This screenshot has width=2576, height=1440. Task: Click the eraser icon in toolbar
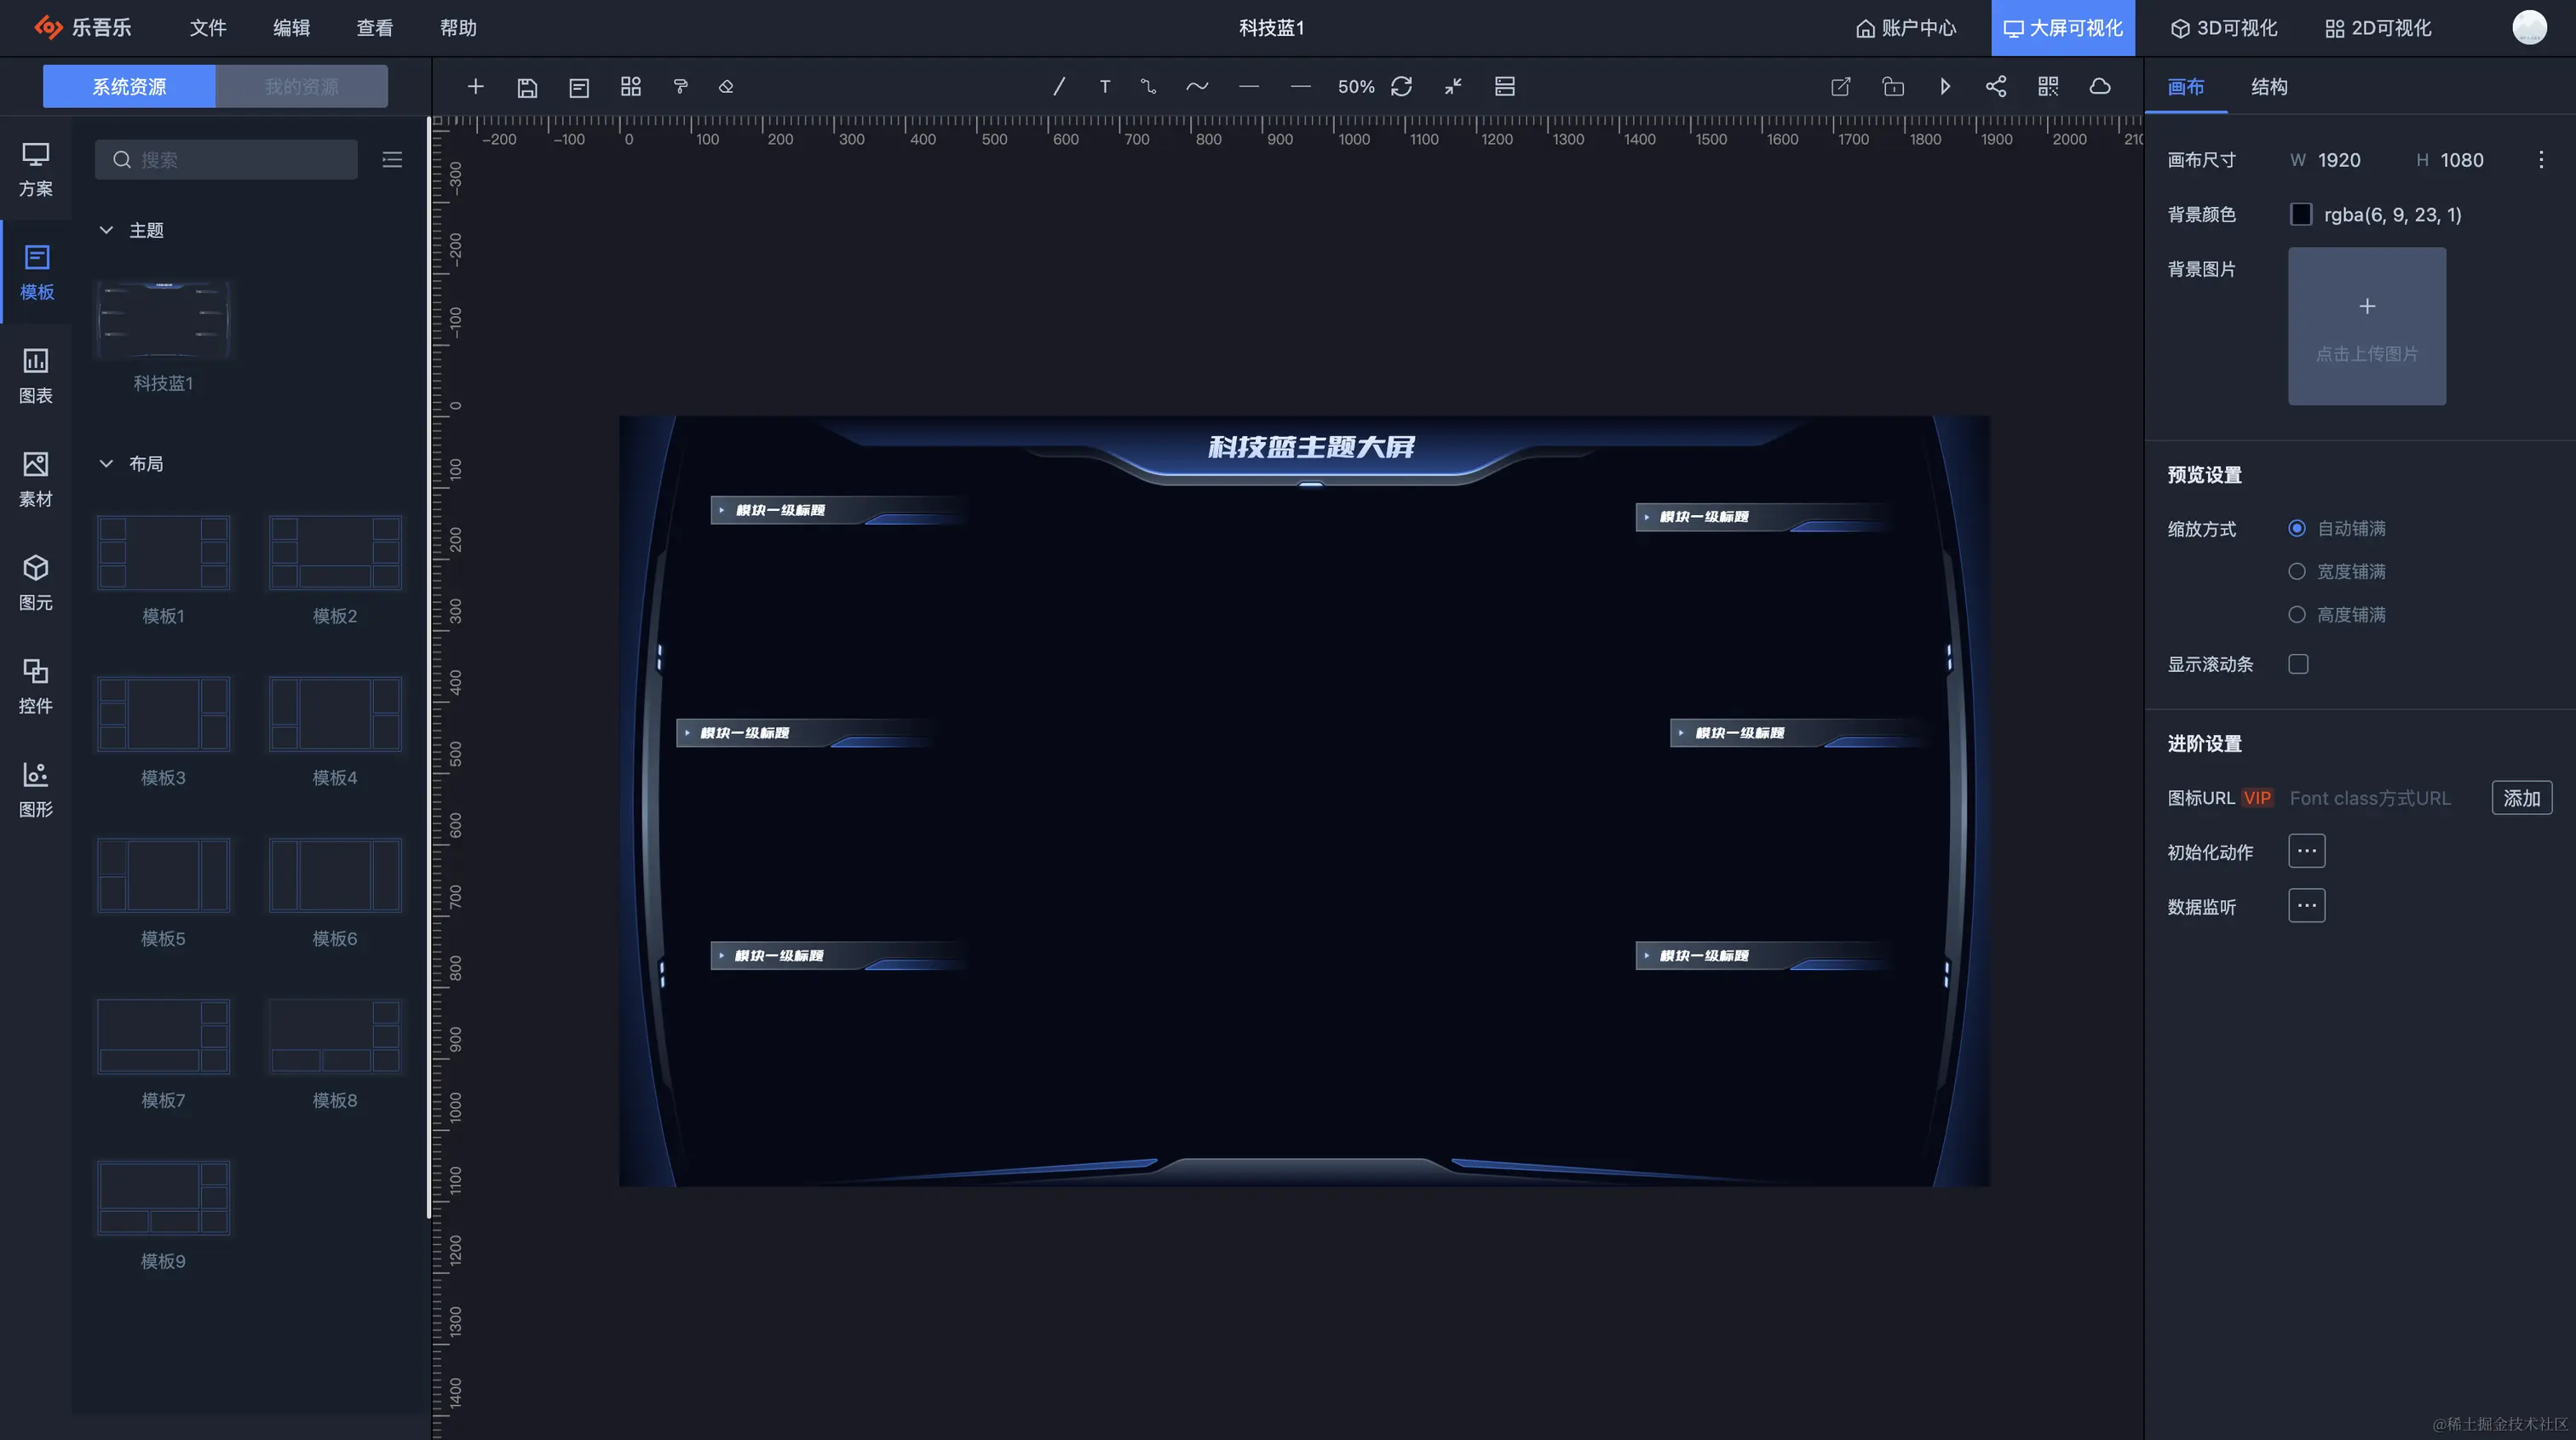(727, 87)
